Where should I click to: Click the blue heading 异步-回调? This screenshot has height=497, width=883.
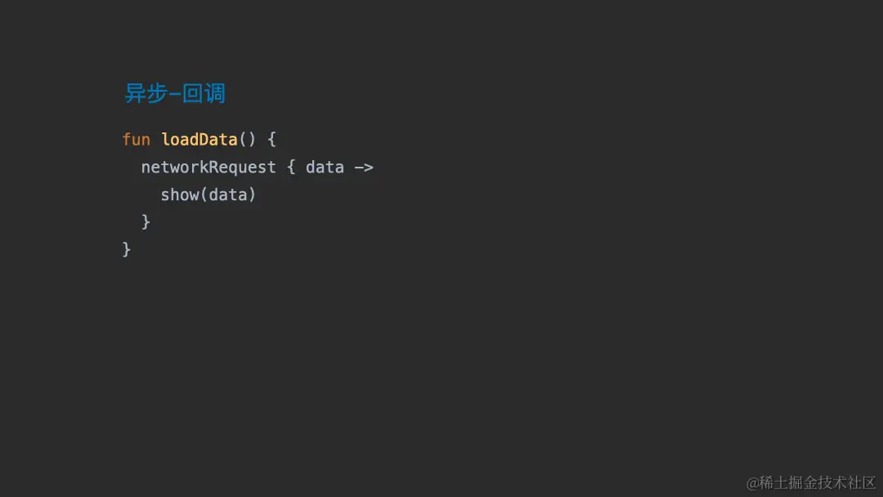[175, 93]
